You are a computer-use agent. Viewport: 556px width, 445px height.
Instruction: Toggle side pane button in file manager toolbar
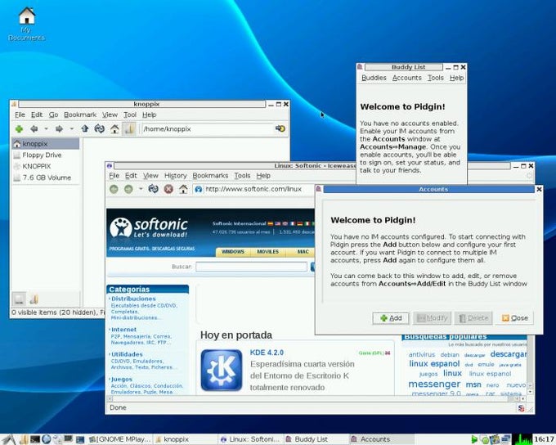click(129, 128)
